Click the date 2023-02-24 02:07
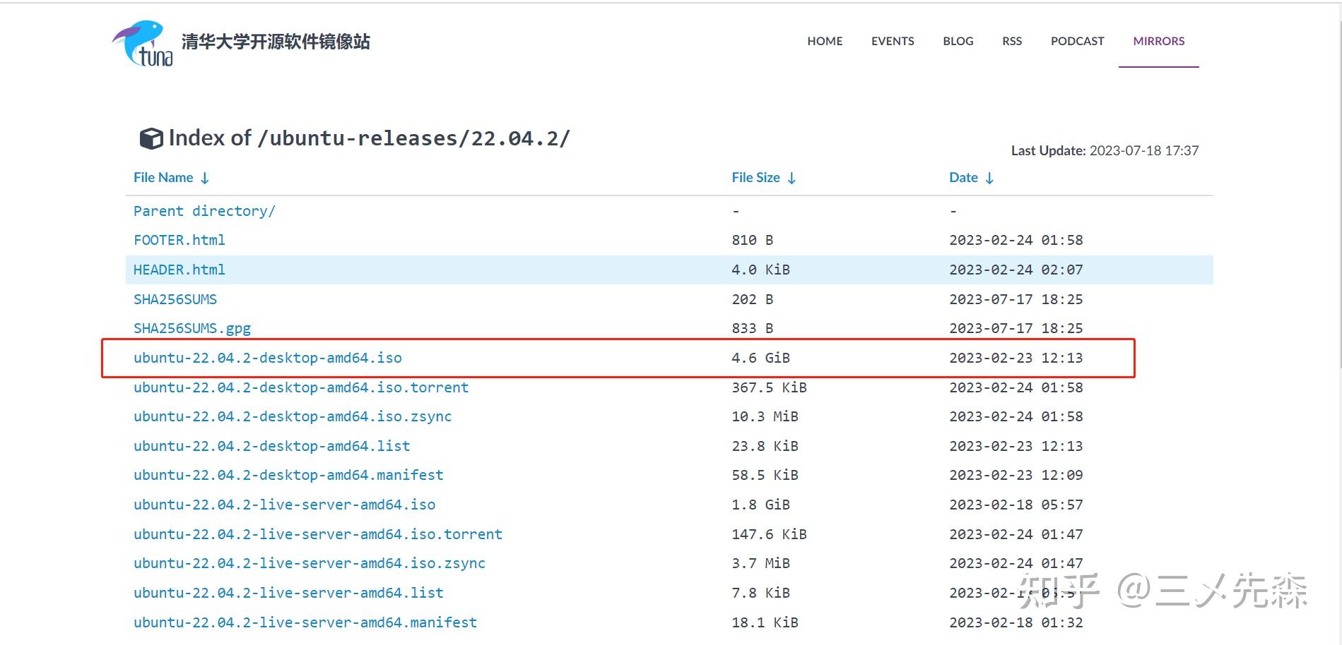 coord(1016,270)
